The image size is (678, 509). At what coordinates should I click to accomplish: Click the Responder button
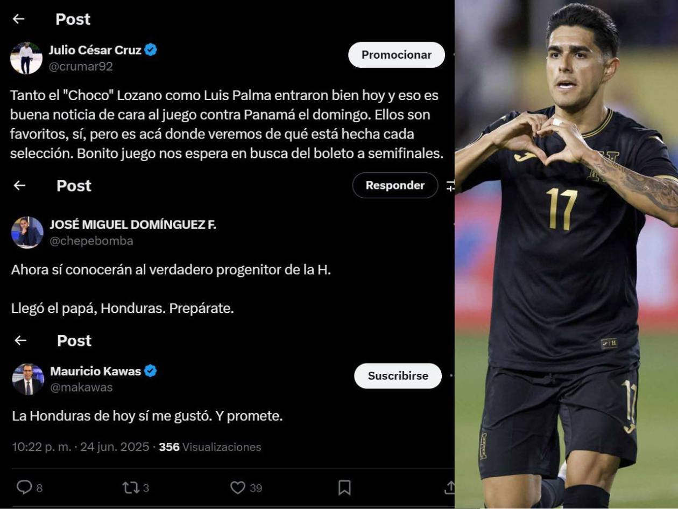coord(395,185)
